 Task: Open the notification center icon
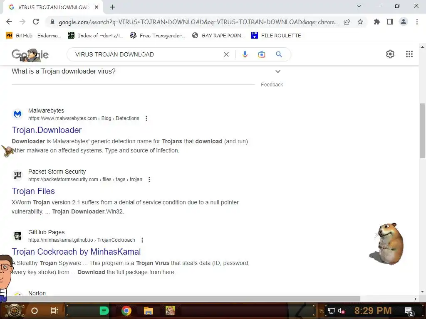tap(409, 311)
